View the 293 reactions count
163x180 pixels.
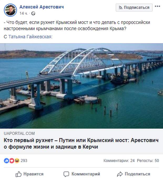24,160
